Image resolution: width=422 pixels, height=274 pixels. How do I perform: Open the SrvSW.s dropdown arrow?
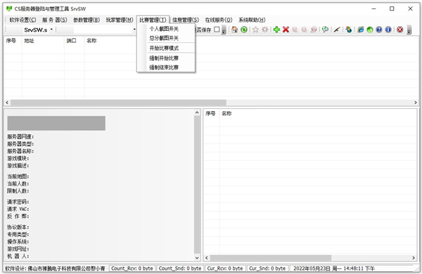pos(51,30)
